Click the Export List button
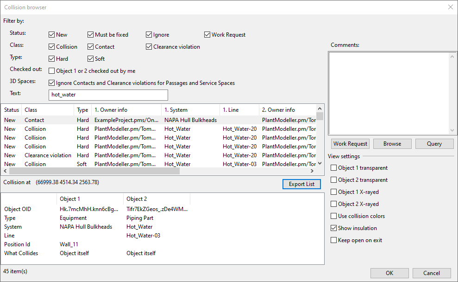458x282 pixels. click(301, 184)
